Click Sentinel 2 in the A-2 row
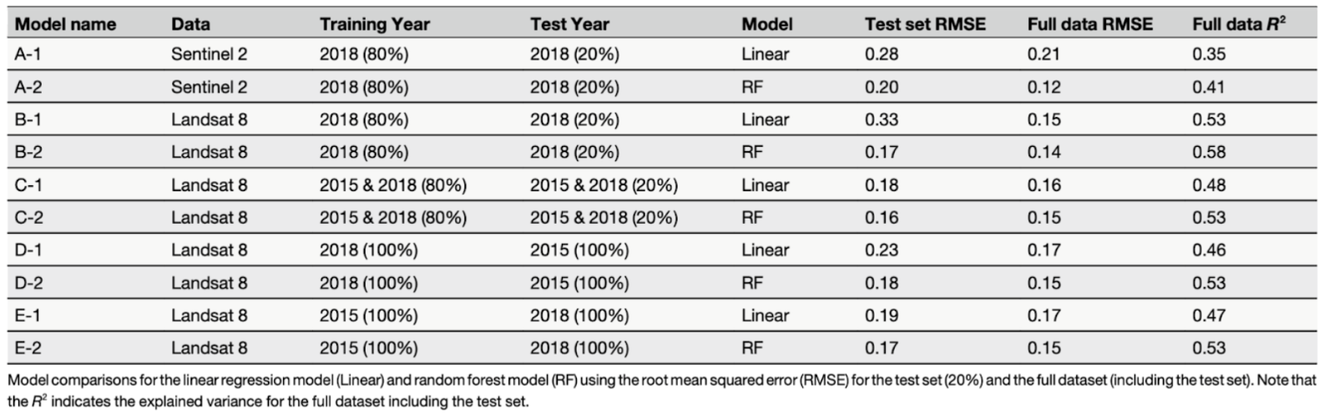This screenshot has width=1324, height=414. [x=209, y=87]
